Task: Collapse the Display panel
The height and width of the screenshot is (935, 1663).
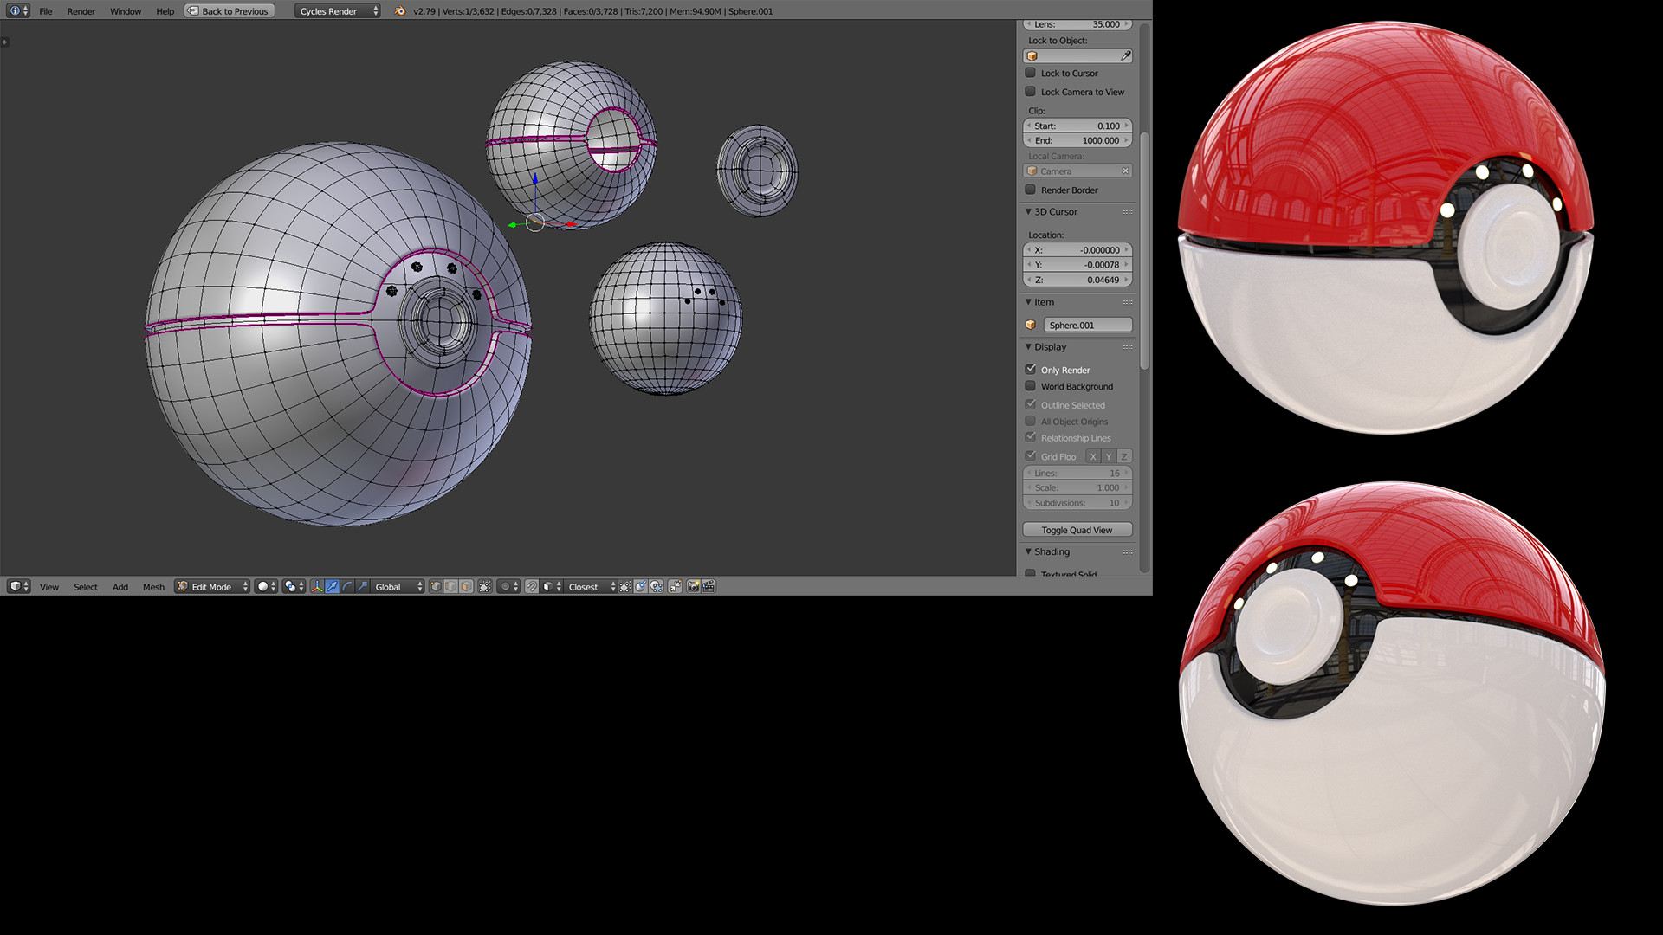Action: (1028, 346)
